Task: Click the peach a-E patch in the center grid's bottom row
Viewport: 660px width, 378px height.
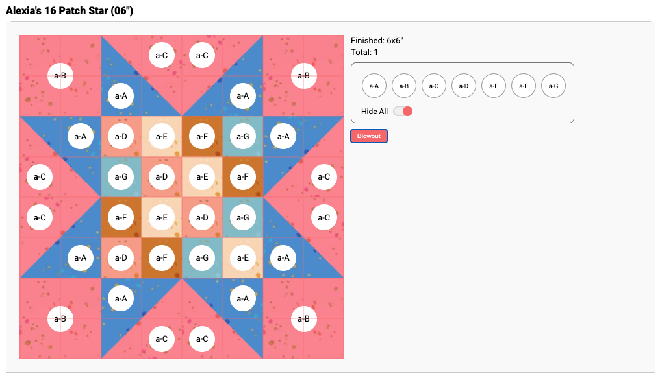Action: coord(242,258)
